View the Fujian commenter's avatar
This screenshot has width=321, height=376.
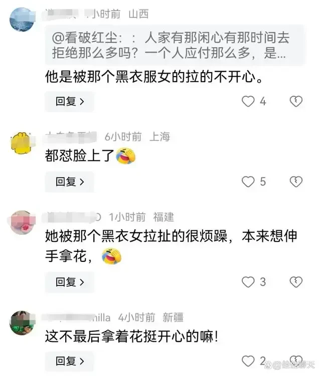pyautogui.click(x=22, y=223)
